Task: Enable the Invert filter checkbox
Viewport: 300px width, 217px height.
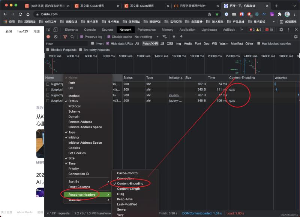Action: [92, 43]
